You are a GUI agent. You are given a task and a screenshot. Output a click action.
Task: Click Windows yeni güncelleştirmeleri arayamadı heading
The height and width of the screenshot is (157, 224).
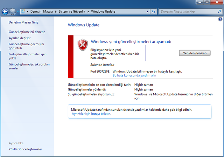(x=131, y=42)
